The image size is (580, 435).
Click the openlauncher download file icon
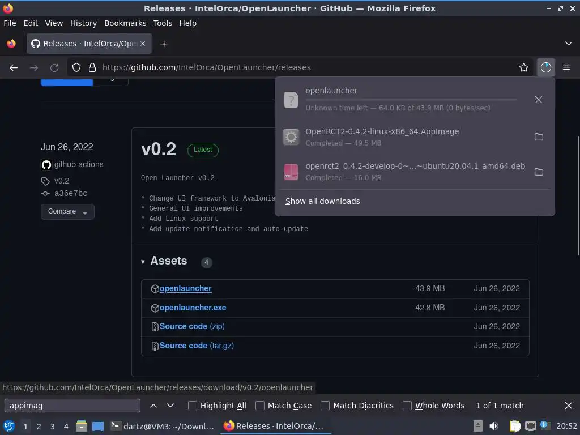[x=291, y=100]
